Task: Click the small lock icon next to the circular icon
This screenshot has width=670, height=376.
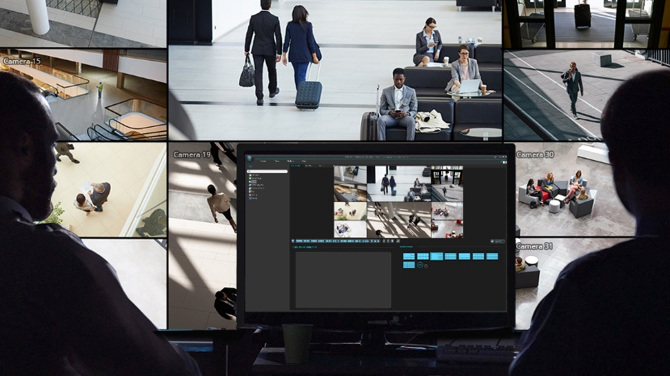Action: (426, 266)
